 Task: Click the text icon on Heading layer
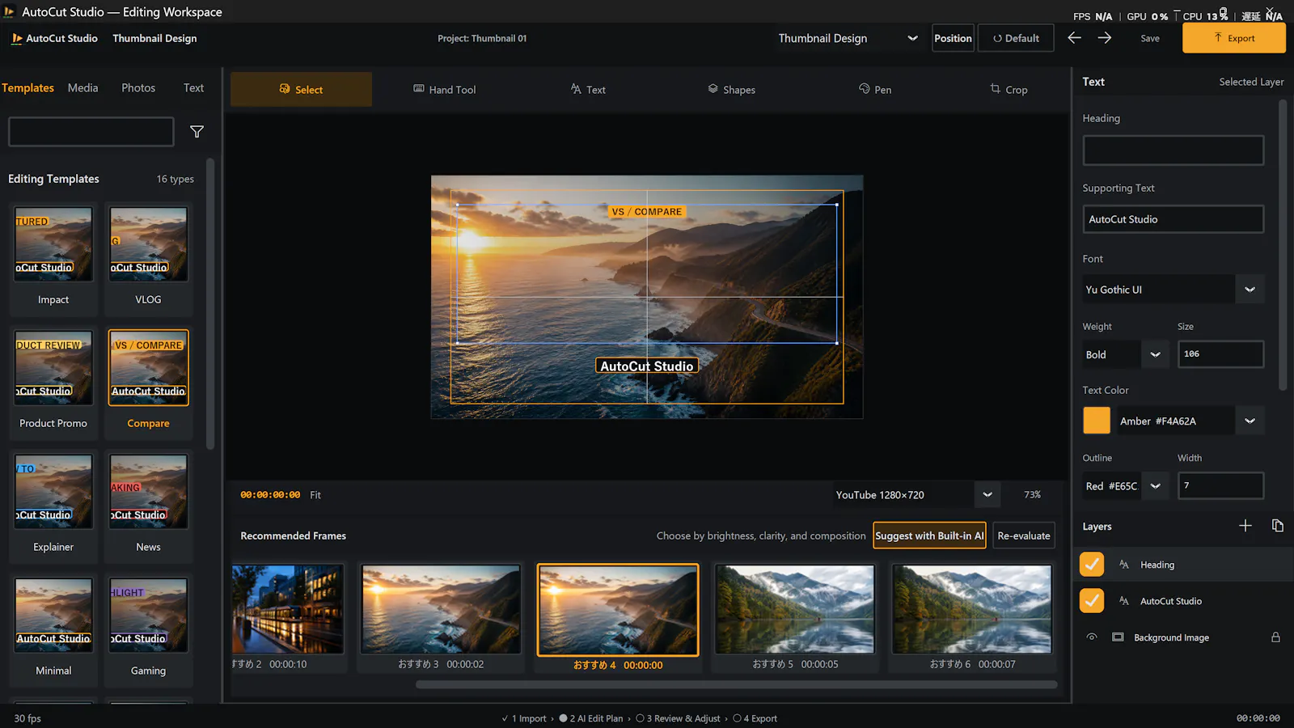click(x=1124, y=565)
